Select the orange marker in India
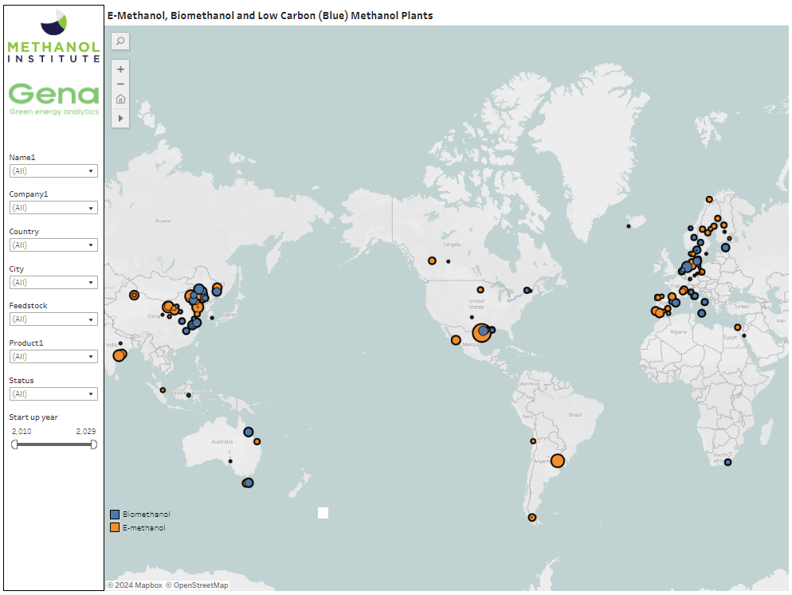 point(120,355)
